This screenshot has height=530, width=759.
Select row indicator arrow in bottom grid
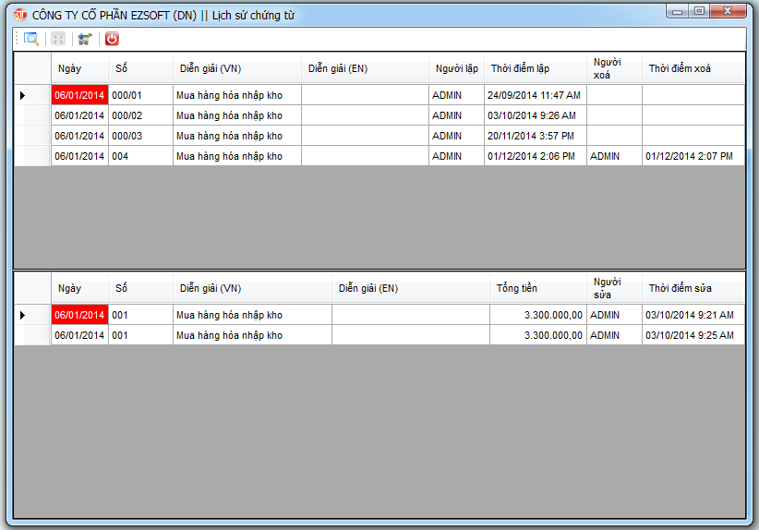pos(23,316)
